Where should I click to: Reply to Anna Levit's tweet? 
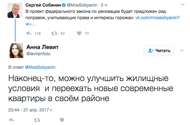tap(12, 120)
